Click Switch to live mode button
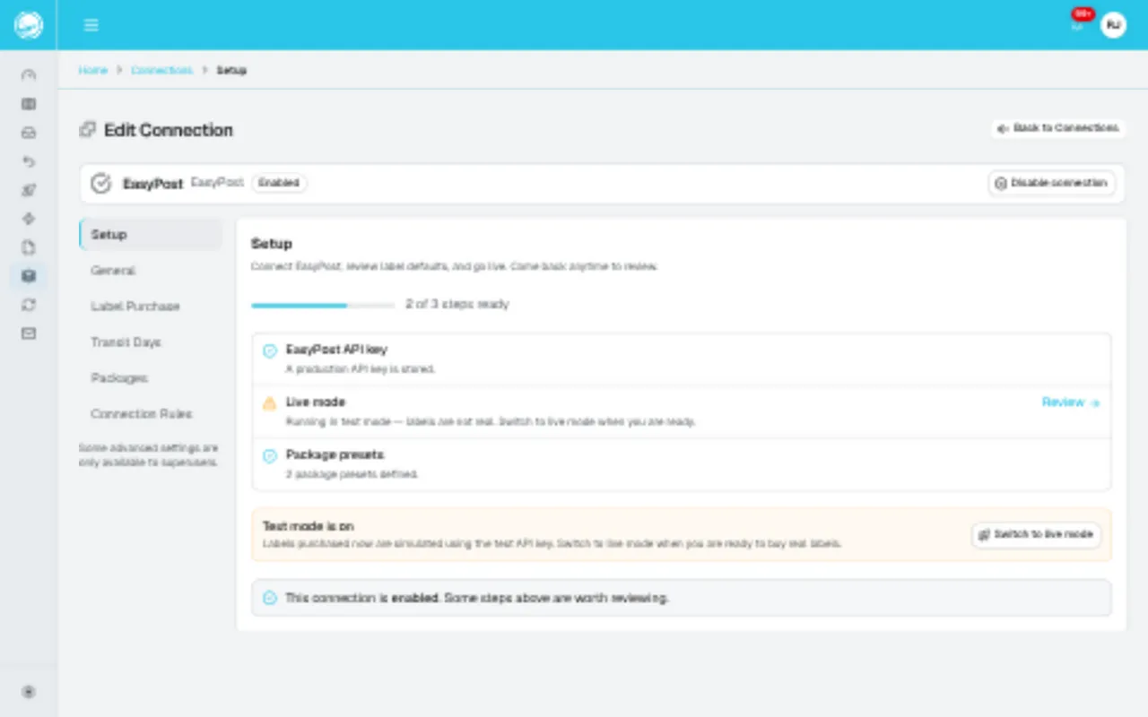 tap(1037, 535)
